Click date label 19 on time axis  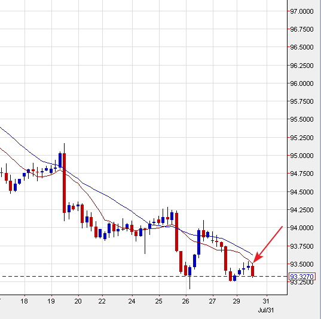click(51, 301)
